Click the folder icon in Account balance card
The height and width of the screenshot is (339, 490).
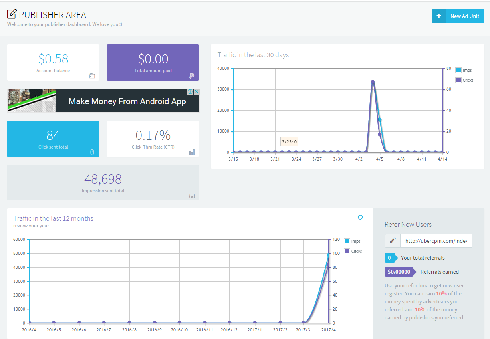click(x=92, y=76)
